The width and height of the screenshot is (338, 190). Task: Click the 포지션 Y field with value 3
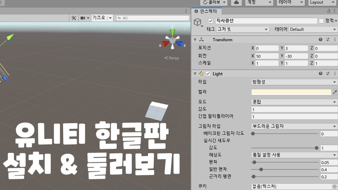click(x=296, y=48)
